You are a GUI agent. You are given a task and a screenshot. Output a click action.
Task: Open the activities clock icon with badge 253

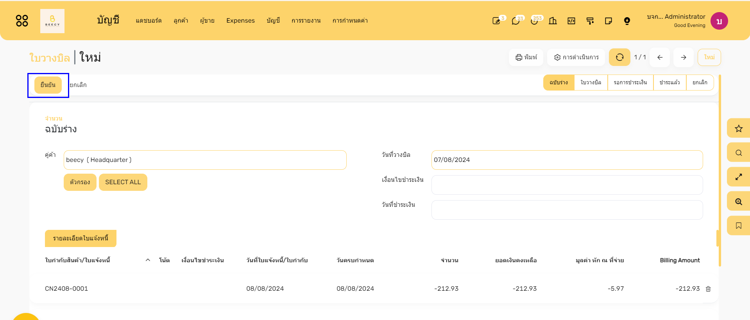(x=535, y=21)
